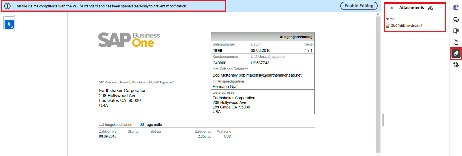Screen dimensions: 462x156
Task: Click the Zahlungskonditionen label
Action: tap(115, 125)
